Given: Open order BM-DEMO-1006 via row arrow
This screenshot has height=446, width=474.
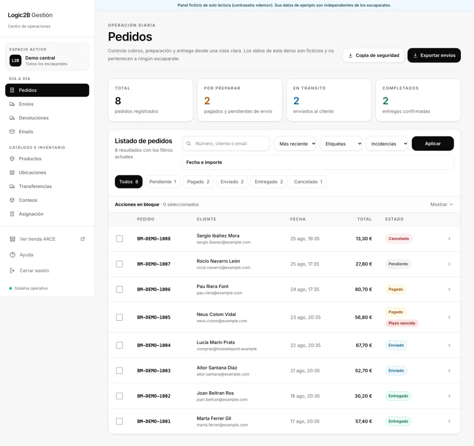Looking at the screenshot, I should tap(449, 290).
